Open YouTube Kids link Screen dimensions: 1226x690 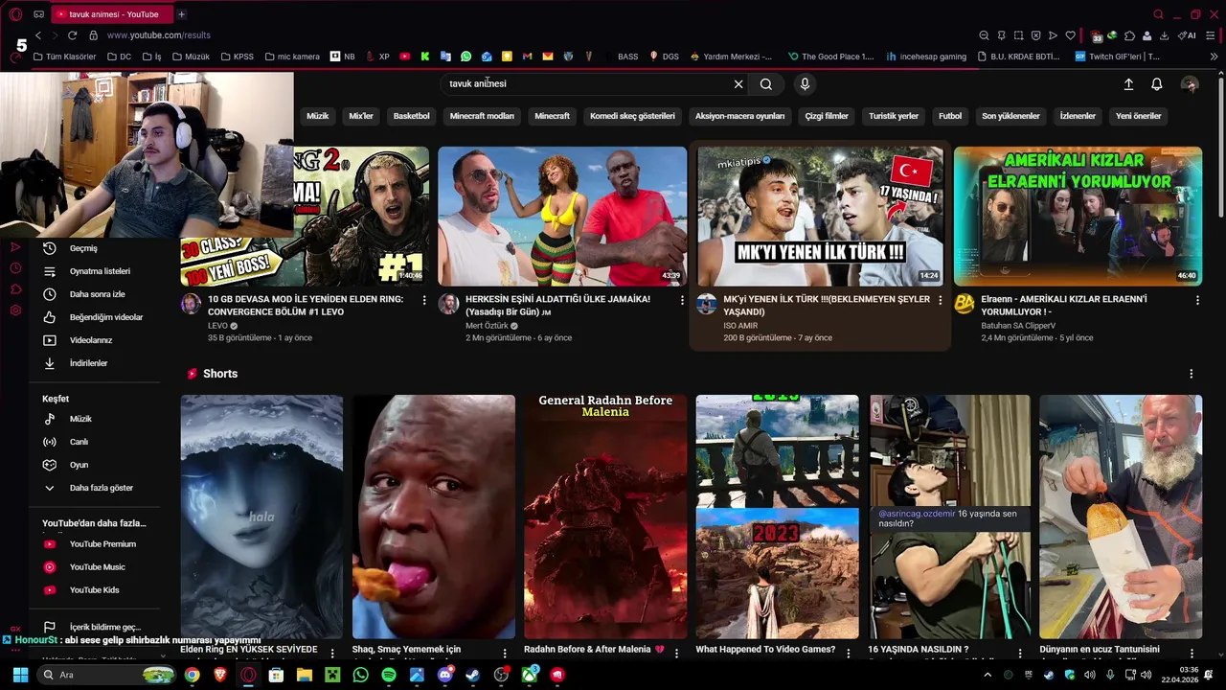pyautogui.click(x=96, y=590)
